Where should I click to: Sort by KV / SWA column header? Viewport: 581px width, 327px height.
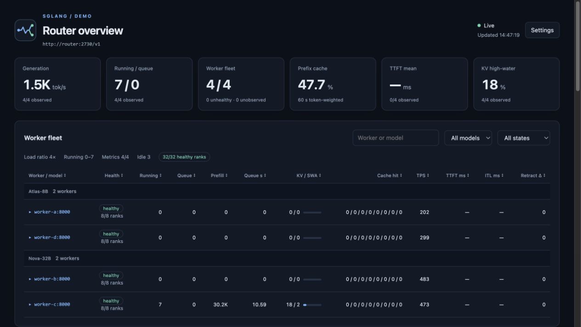click(309, 175)
